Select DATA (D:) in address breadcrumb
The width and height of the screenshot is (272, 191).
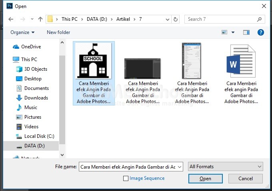[97, 19]
